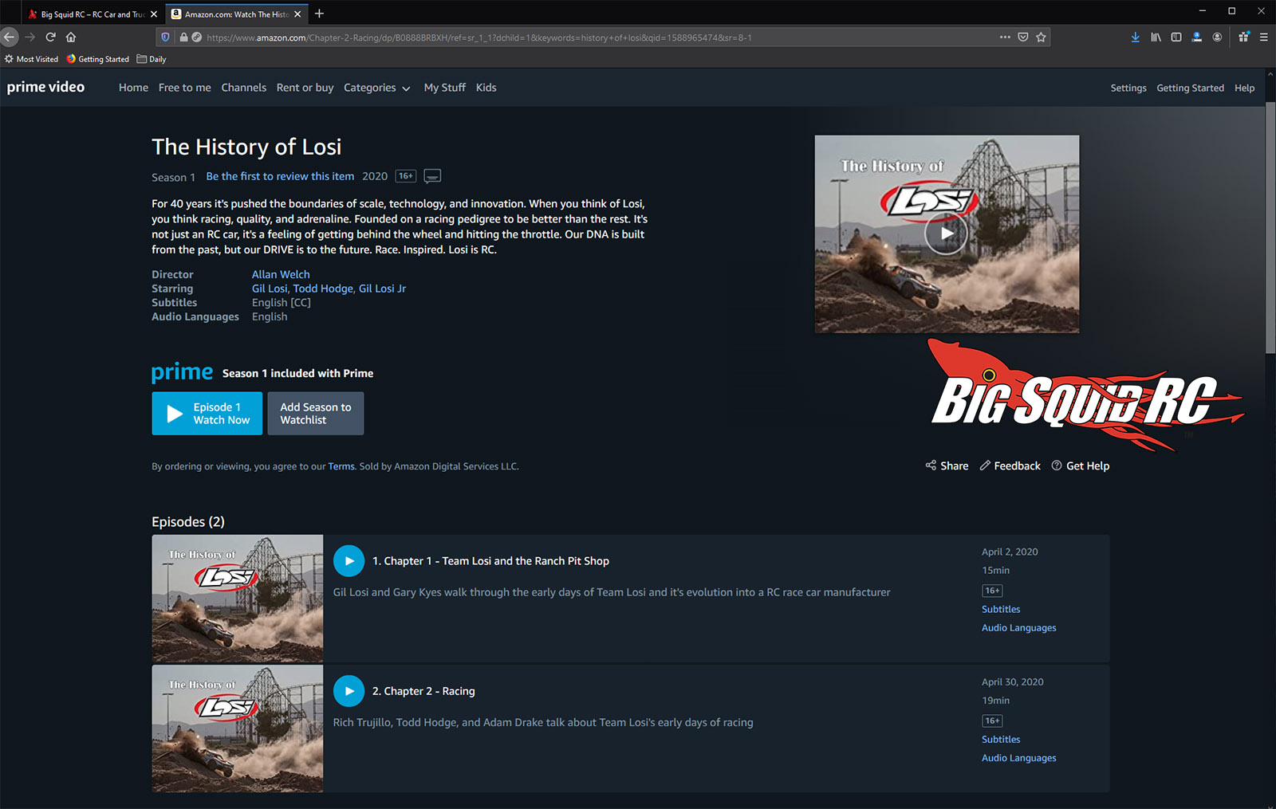The image size is (1276, 809).
Task: Play Chapter 2 Racing episode
Action: pyautogui.click(x=349, y=691)
